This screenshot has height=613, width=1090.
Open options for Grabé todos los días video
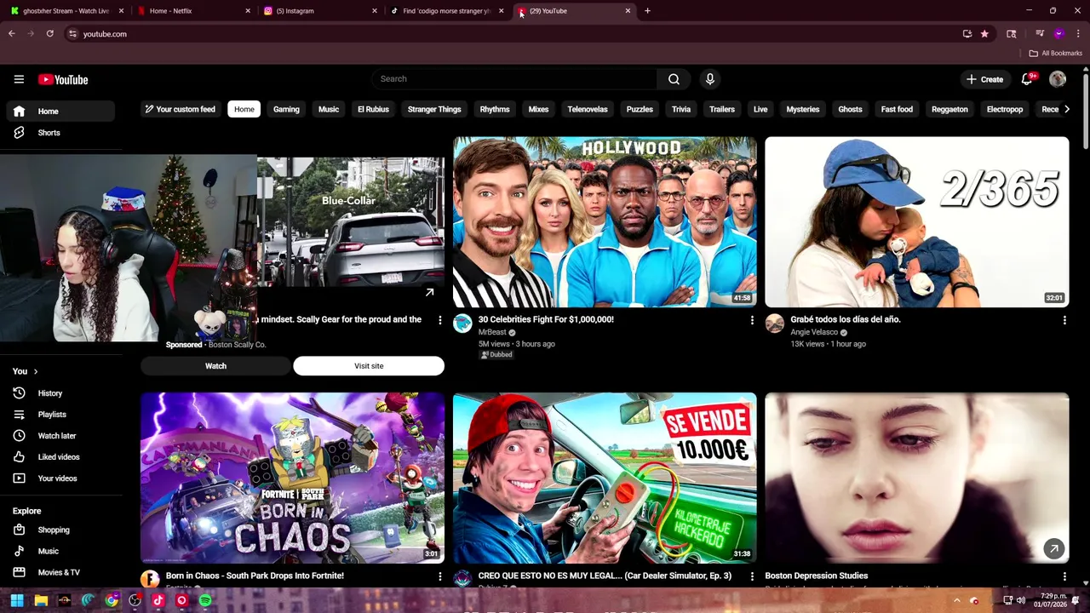pyautogui.click(x=1064, y=320)
